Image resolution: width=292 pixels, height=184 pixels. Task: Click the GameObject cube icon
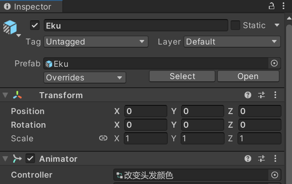pyautogui.click(x=10, y=27)
